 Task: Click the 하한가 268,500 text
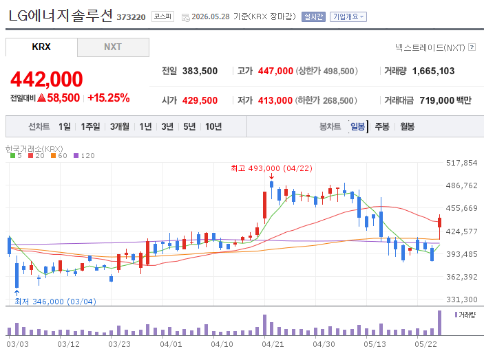326,100
